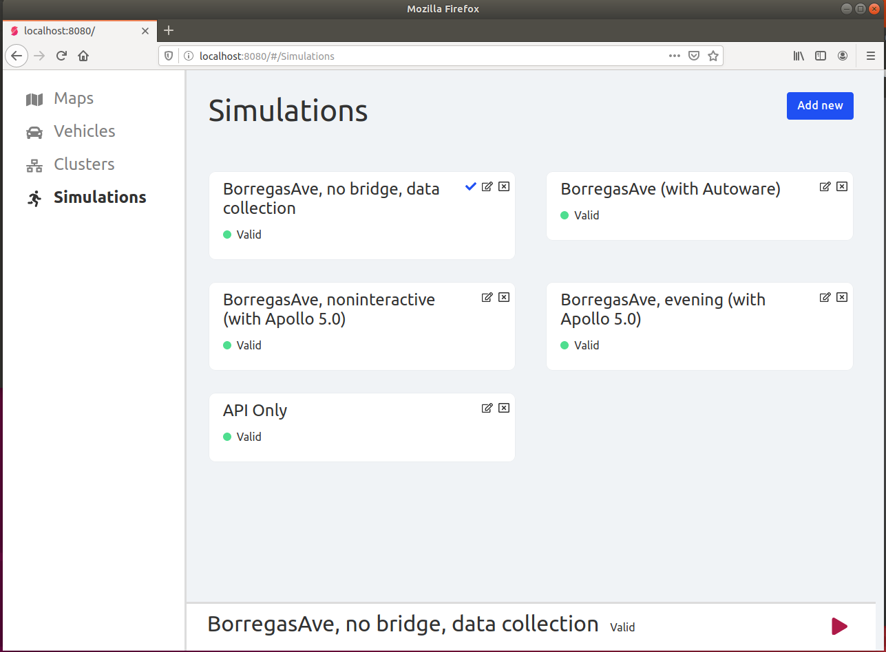Image resolution: width=886 pixels, height=652 pixels.
Task: Open a new browser tab
Action: pyautogui.click(x=169, y=30)
